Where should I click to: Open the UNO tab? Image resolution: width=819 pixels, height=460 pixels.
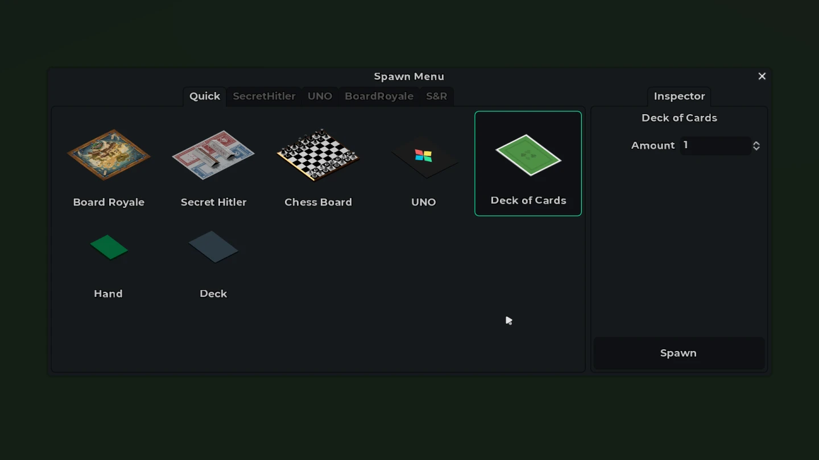pyautogui.click(x=320, y=96)
